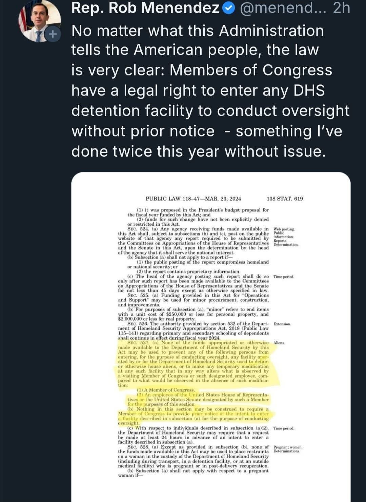
Task: Click the Aliens margin note
Action: point(279,343)
